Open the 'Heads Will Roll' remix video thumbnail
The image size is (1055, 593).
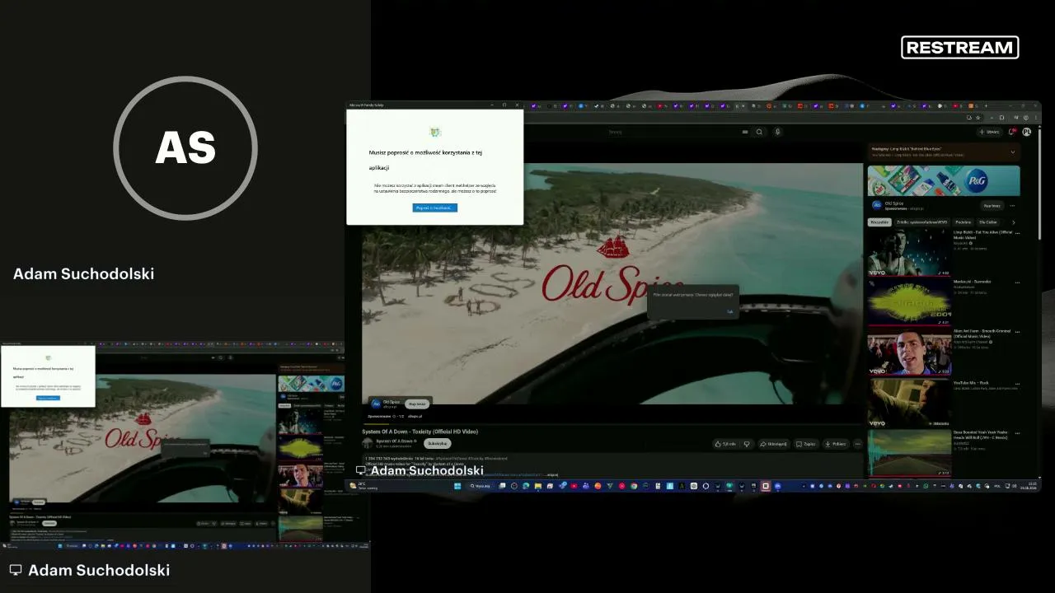tap(909, 453)
